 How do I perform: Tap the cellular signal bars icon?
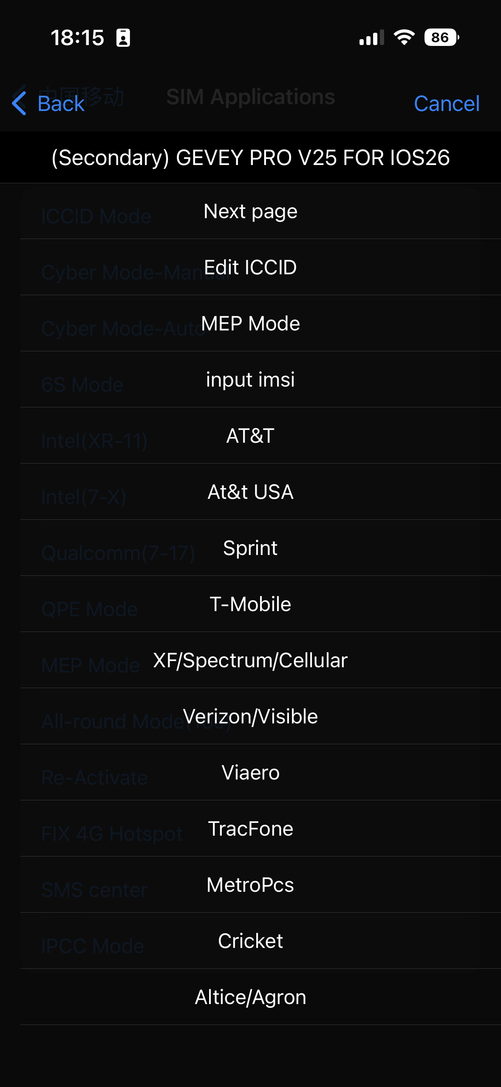(x=371, y=38)
